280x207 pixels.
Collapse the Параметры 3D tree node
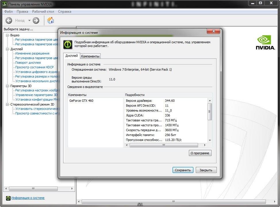[x=7, y=86]
